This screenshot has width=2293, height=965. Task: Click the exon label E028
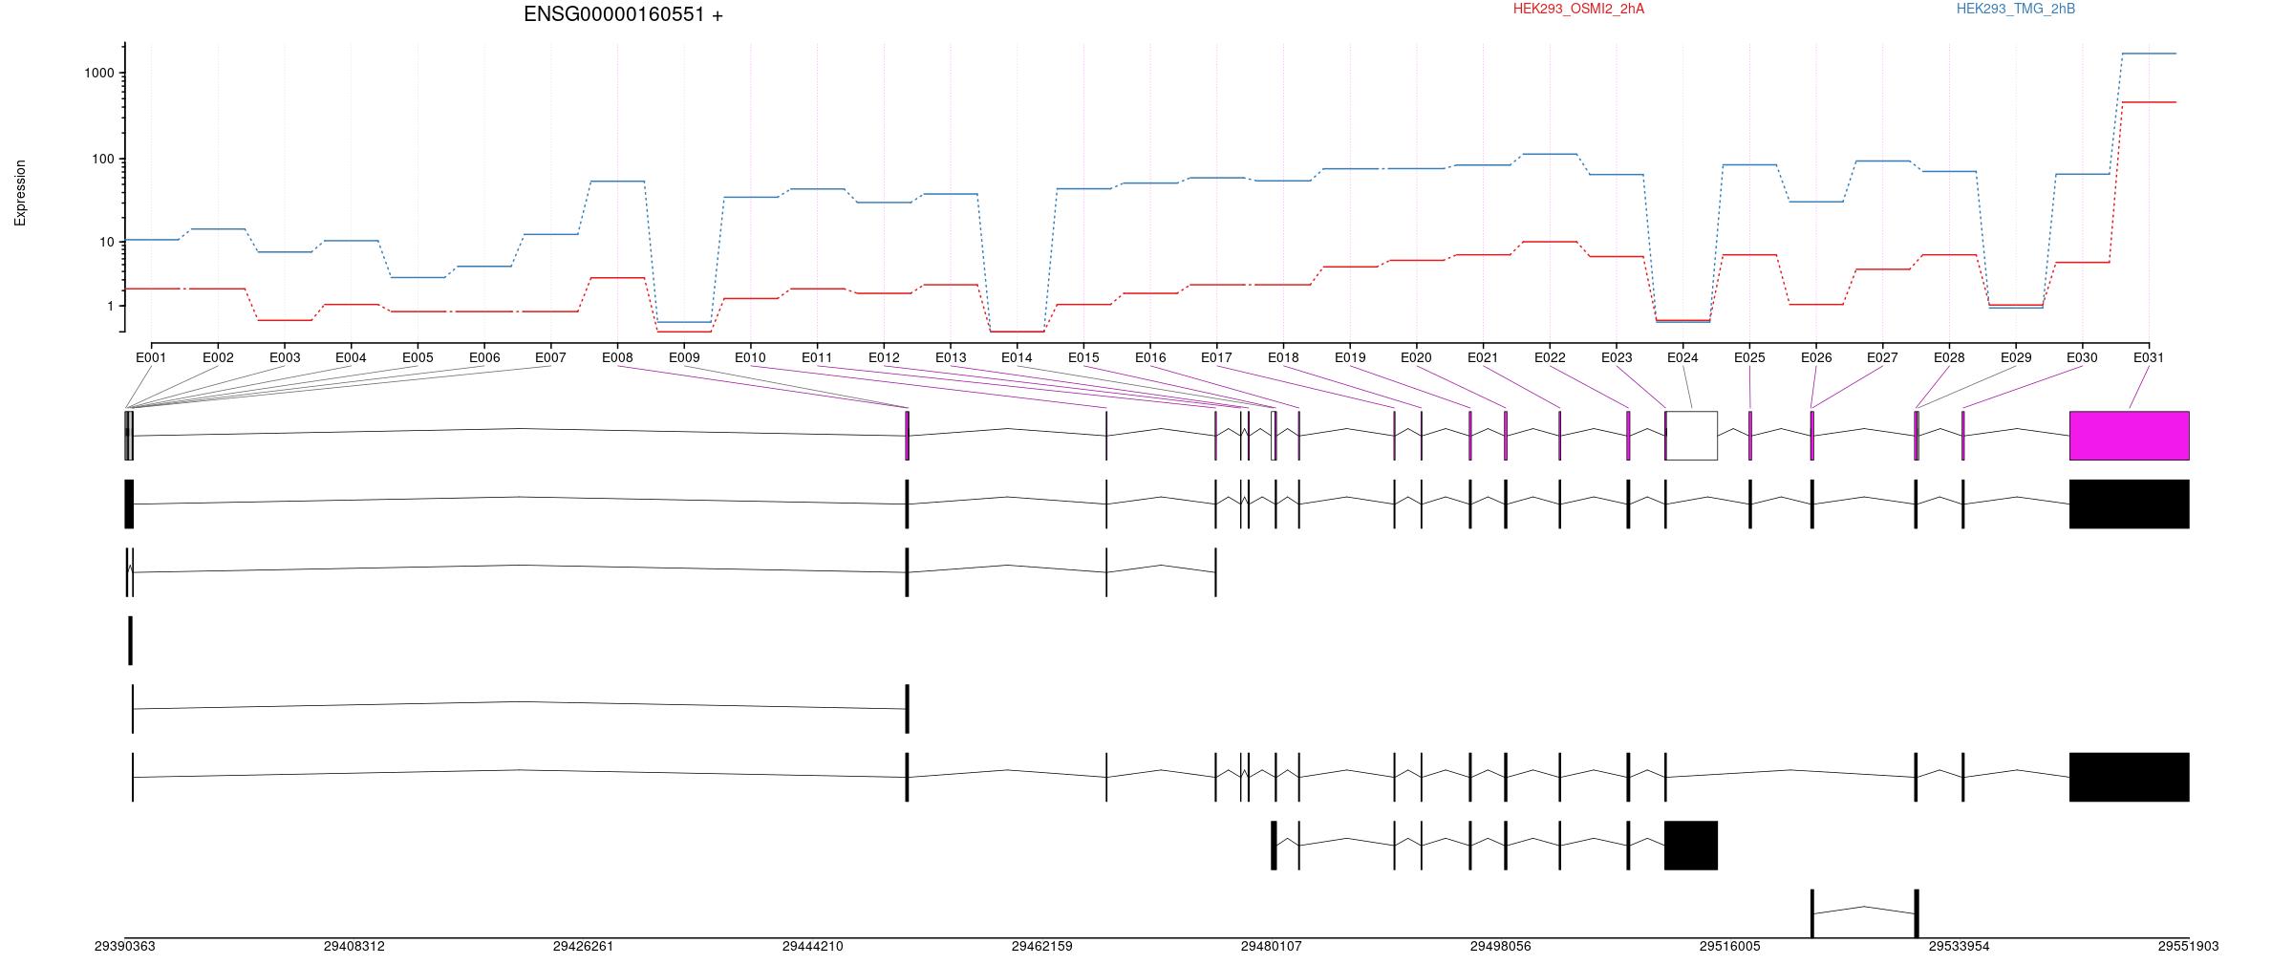pyautogui.click(x=1949, y=358)
